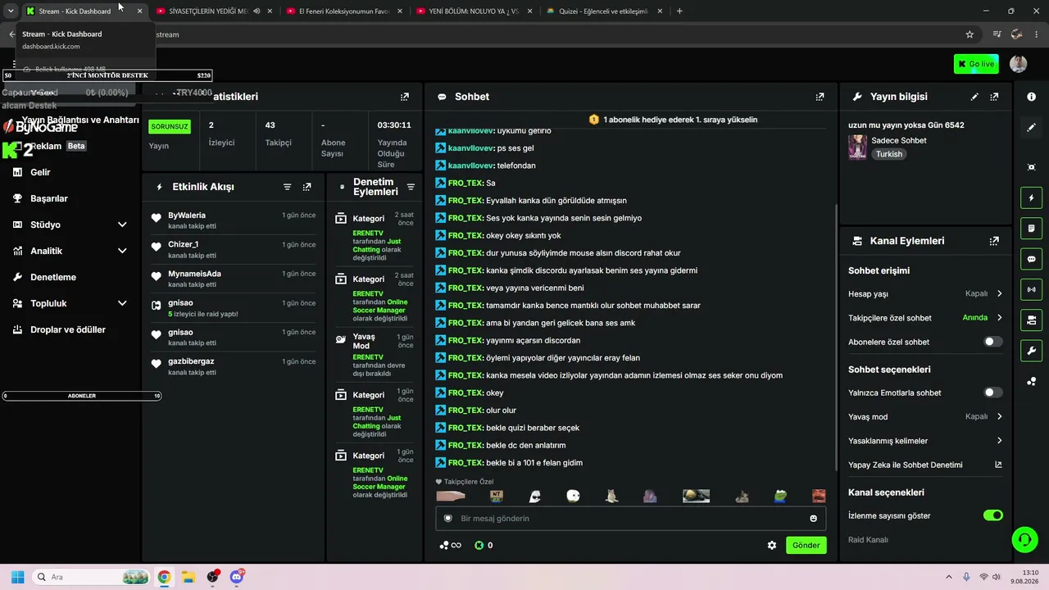Open chat settings gear icon
1049x590 pixels.
click(771, 545)
